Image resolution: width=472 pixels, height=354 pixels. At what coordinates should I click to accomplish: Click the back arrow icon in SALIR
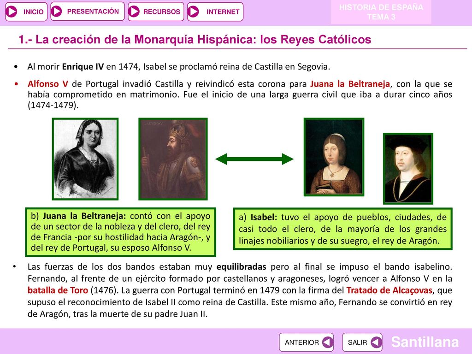(x=376, y=342)
